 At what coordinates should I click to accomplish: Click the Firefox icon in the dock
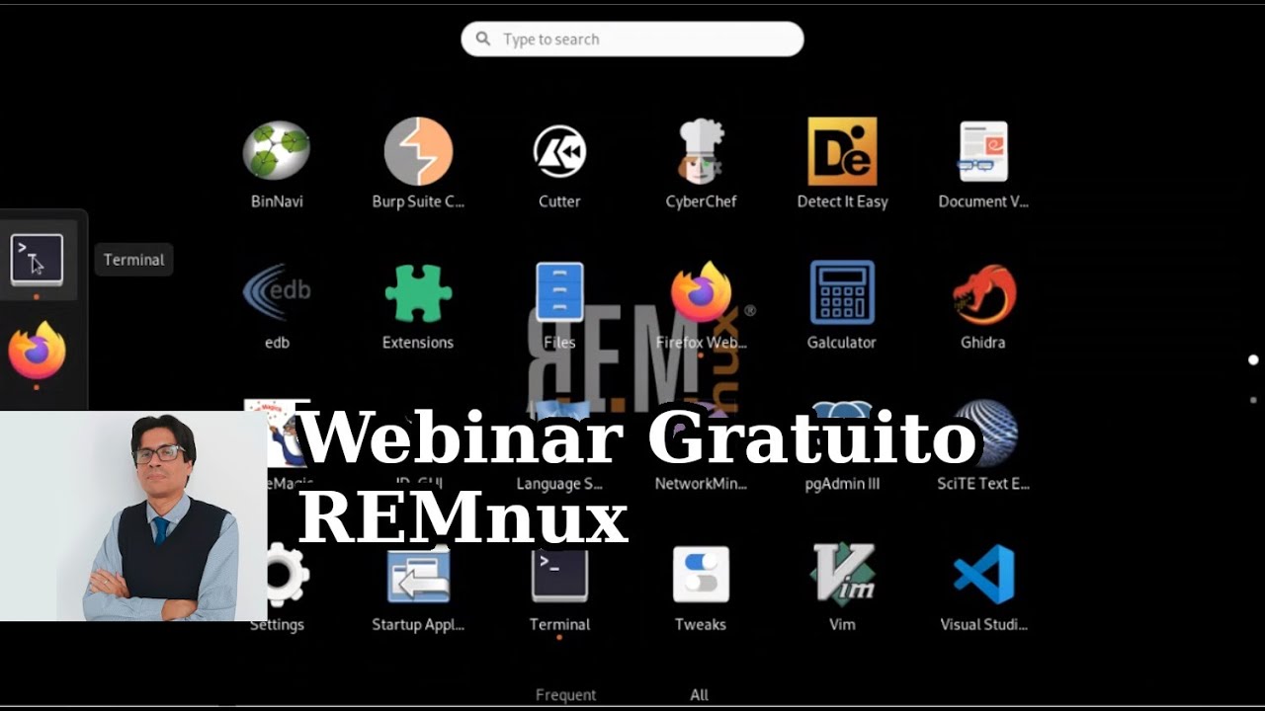[x=37, y=351]
